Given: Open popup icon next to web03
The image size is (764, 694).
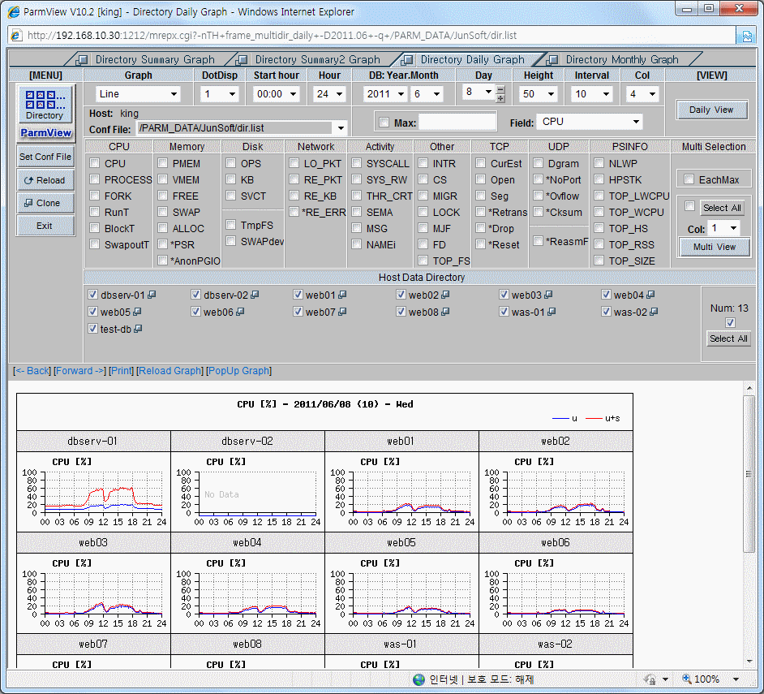Looking at the screenshot, I should click(548, 295).
